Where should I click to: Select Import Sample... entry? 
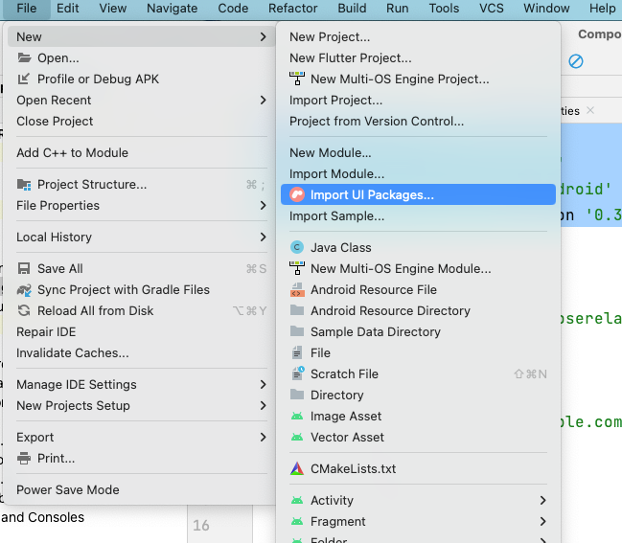pos(418,216)
